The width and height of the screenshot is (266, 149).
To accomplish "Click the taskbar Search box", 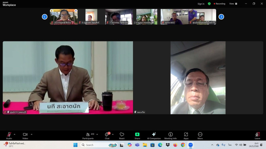I will tap(99, 145).
